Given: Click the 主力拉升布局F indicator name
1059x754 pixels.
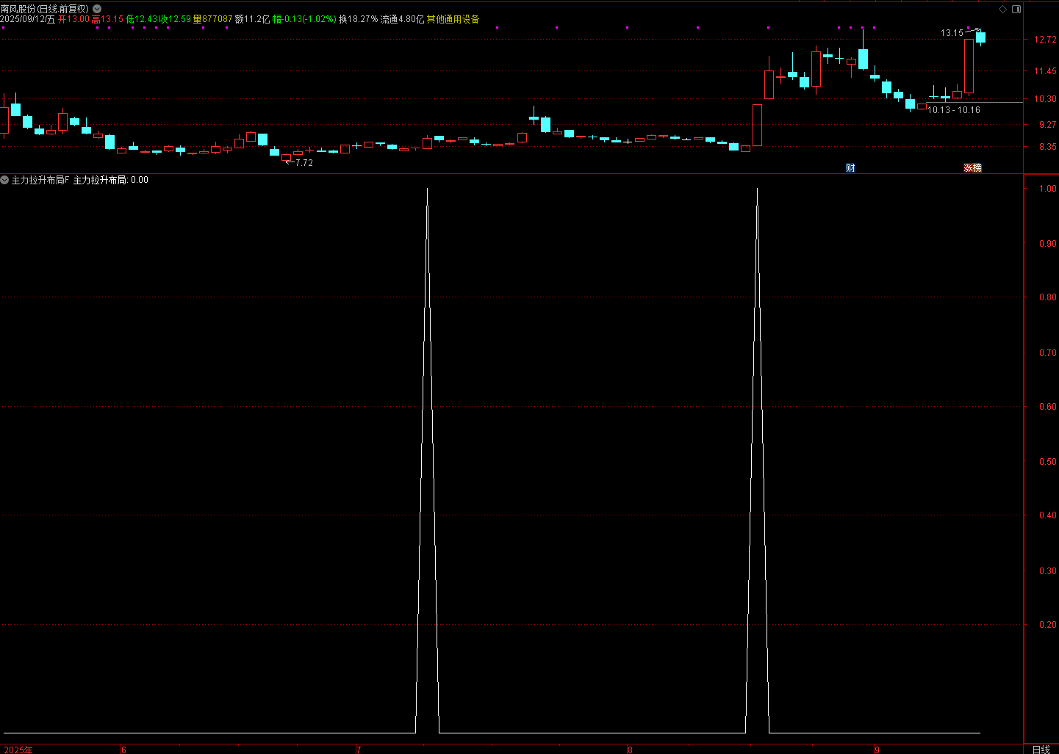Looking at the screenshot, I should (40, 180).
